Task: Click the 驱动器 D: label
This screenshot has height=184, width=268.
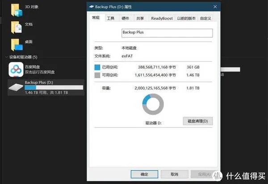Action: click(x=153, y=123)
